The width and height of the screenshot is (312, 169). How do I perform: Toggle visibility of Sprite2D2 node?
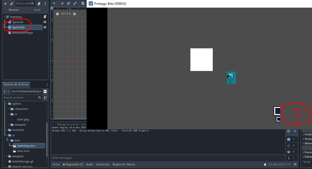pyautogui.click(x=45, y=27)
